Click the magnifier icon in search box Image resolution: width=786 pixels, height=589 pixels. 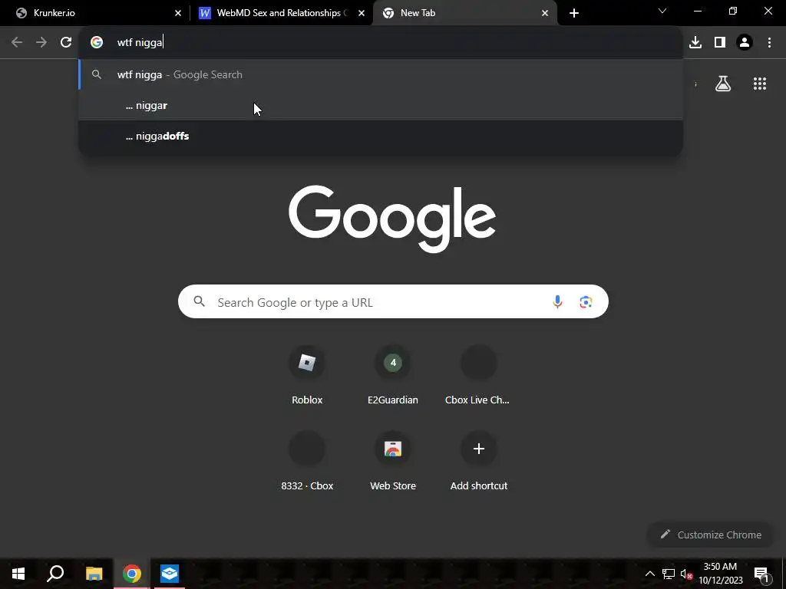click(200, 301)
